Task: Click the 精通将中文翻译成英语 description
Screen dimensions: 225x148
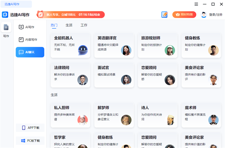Action: [108, 47]
